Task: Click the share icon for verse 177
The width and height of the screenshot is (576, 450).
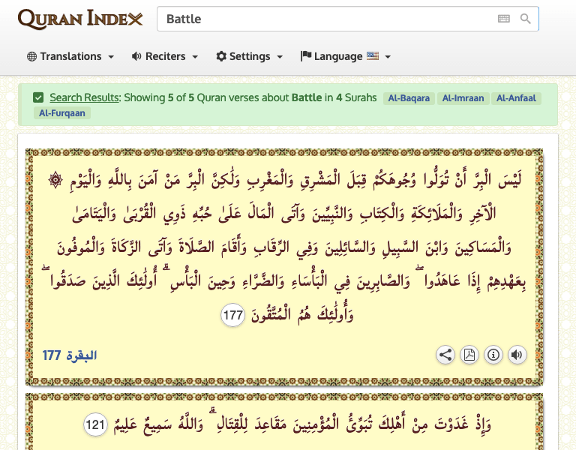Action: (445, 355)
